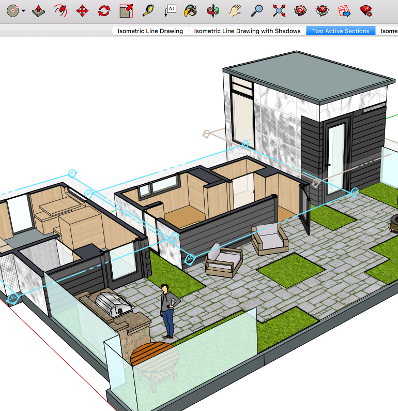Screen dimensions: 398x411
Task: Select the Rotate tool
Action: [x=104, y=11]
